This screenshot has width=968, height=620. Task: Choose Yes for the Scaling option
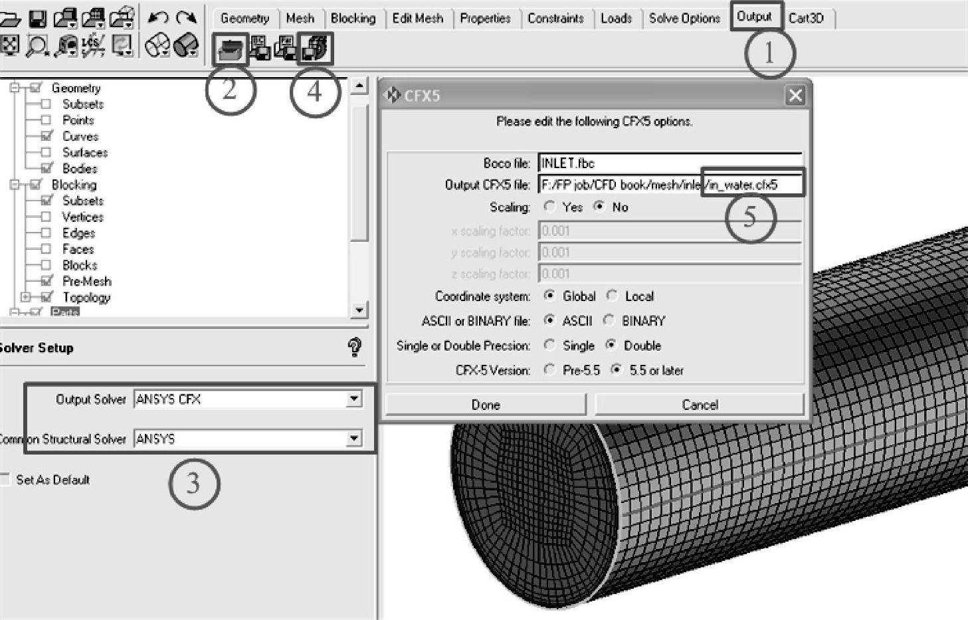(549, 207)
